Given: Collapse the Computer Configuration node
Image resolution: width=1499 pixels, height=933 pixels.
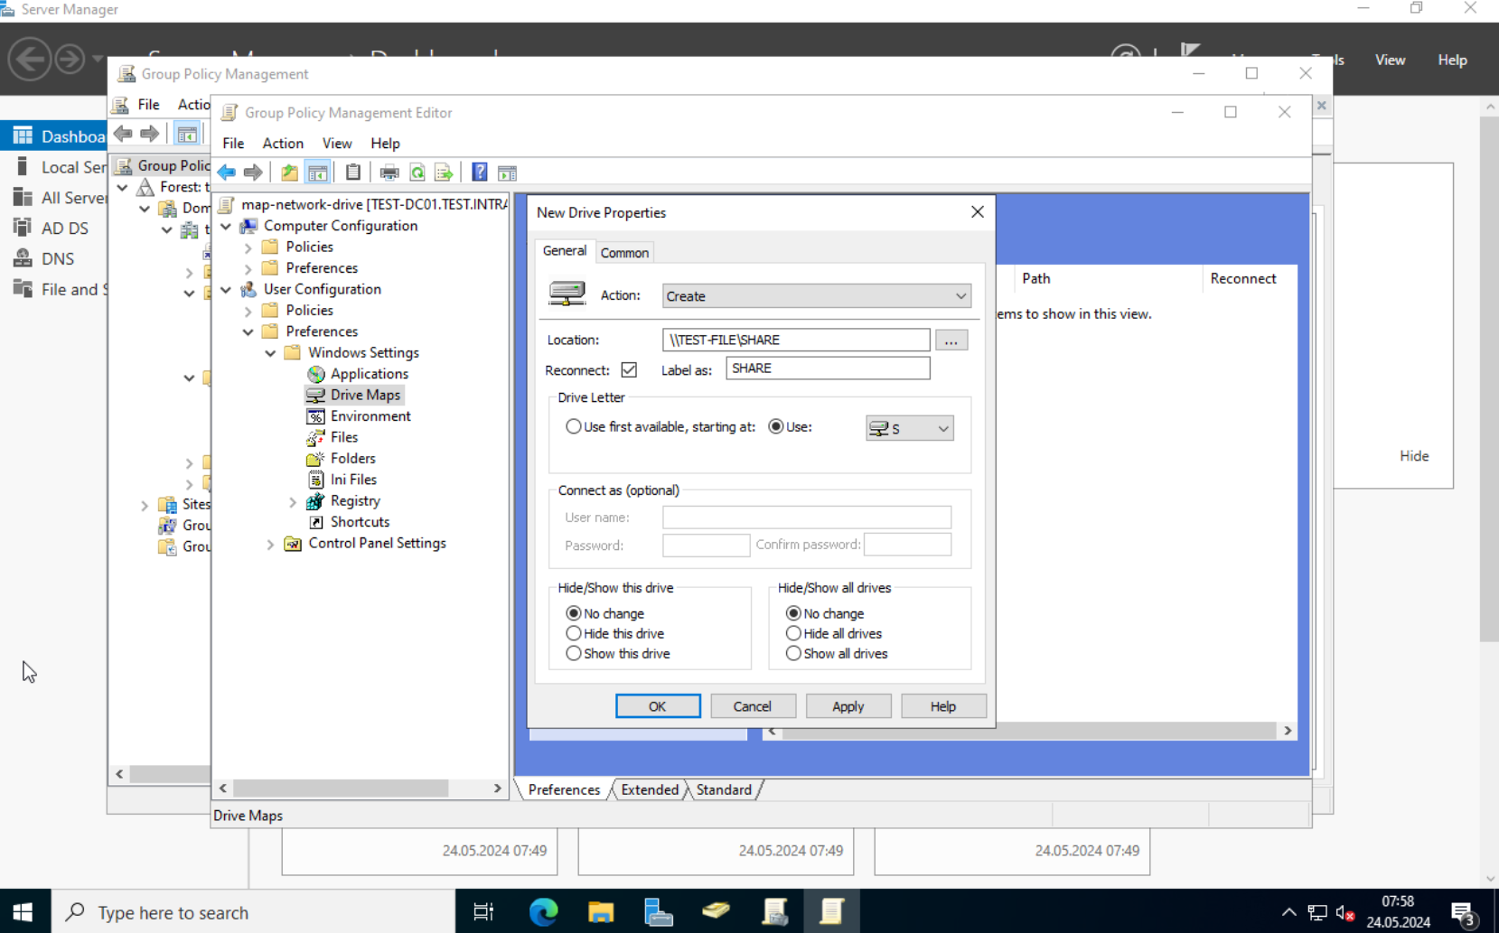Looking at the screenshot, I should pos(227,226).
